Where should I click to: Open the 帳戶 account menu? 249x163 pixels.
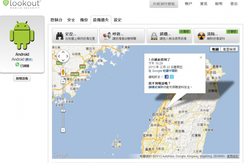(x=188, y=4)
